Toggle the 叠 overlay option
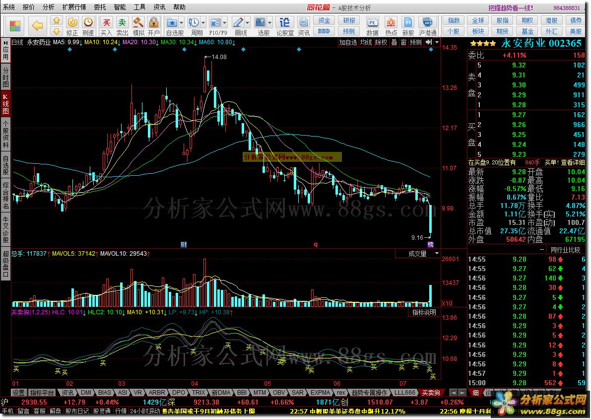 pyautogui.click(x=394, y=42)
